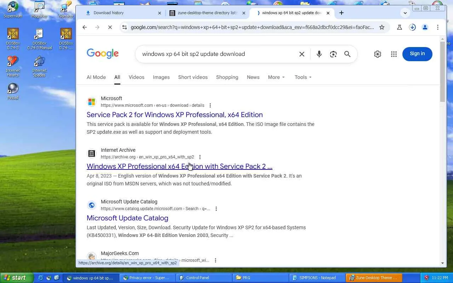Viewport: 453px width, 283px height.
Task: Expand the Tools dropdown
Action: [x=303, y=77]
